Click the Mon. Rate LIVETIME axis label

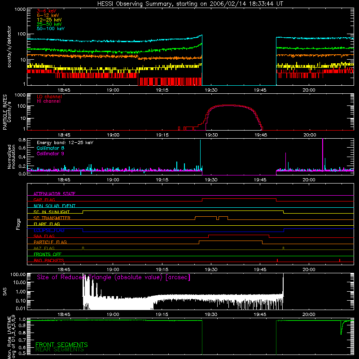pyautogui.click(x=11, y=337)
